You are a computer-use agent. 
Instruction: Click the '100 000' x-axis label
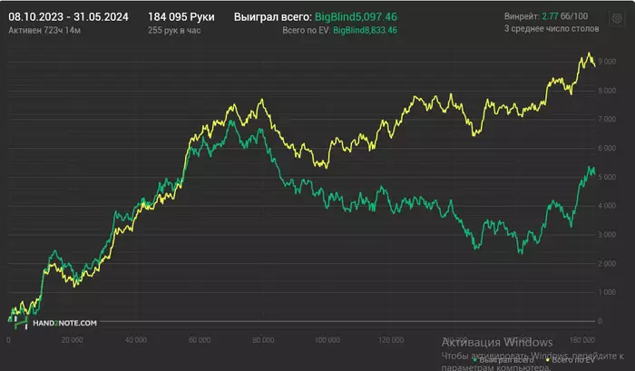coord(327,340)
